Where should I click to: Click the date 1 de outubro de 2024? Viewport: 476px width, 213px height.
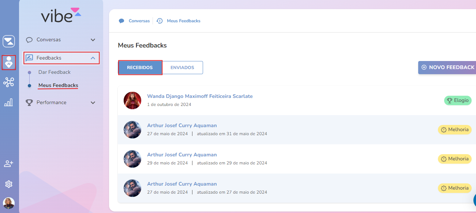(169, 104)
